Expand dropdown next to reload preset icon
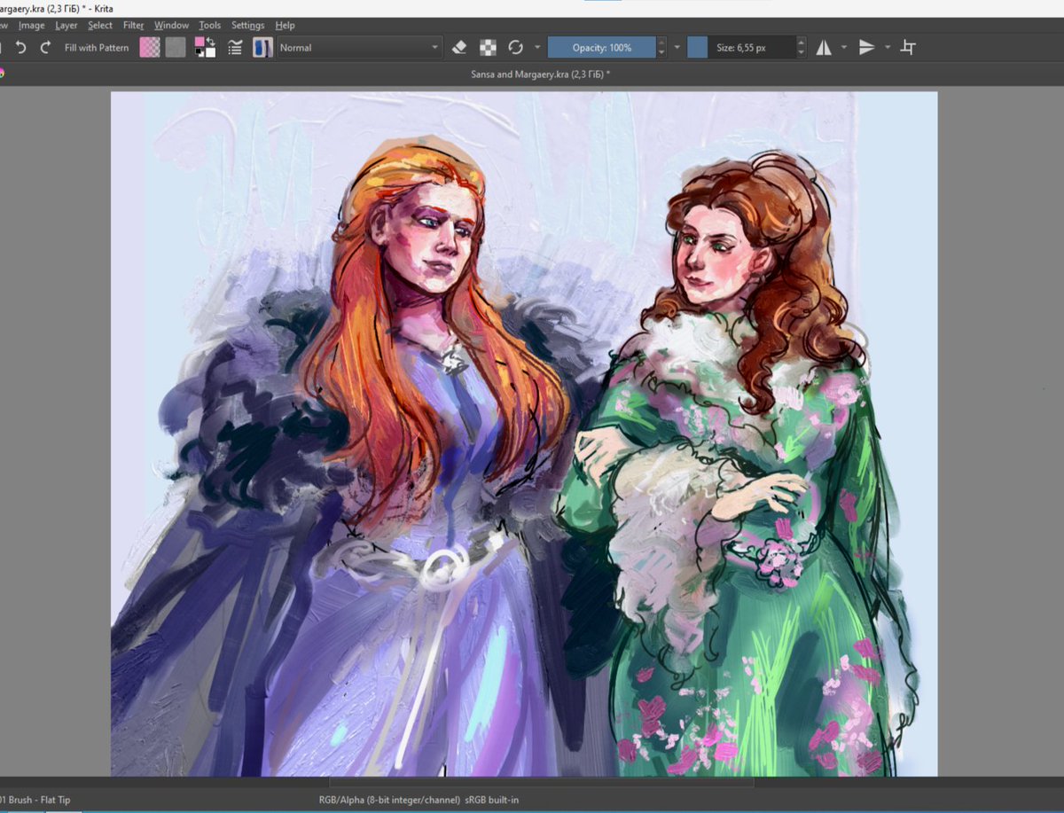This screenshot has height=813, width=1064. click(537, 48)
